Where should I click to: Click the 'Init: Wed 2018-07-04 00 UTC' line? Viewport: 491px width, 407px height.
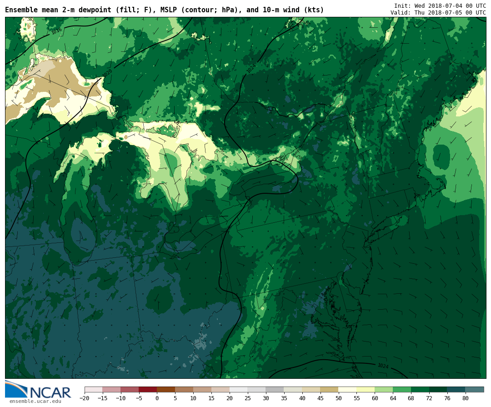click(440, 5)
